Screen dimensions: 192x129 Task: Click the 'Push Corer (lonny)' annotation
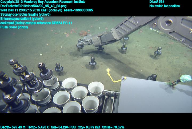pyautogui.click(x=14, y=27)
